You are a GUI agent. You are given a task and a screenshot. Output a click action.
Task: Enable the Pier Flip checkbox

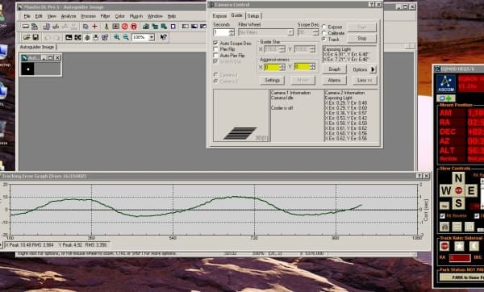[x=215, y=49]
